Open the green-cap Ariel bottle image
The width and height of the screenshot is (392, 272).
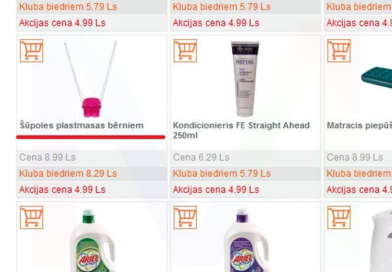point(93,241)
